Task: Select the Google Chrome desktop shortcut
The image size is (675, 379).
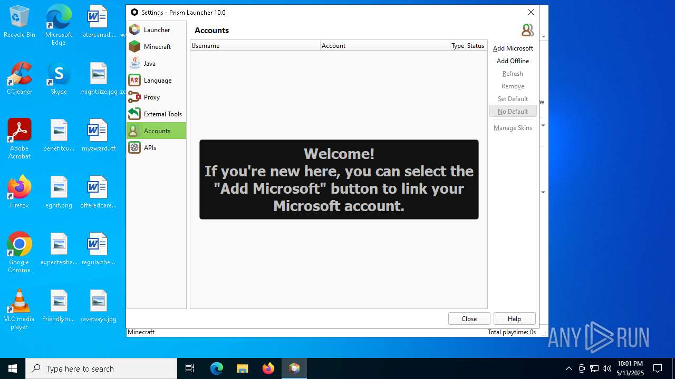Action: [x=20, y=253]
